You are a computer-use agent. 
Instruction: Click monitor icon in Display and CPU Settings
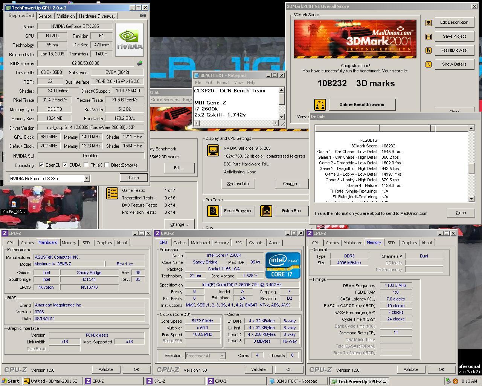point(213,150)
